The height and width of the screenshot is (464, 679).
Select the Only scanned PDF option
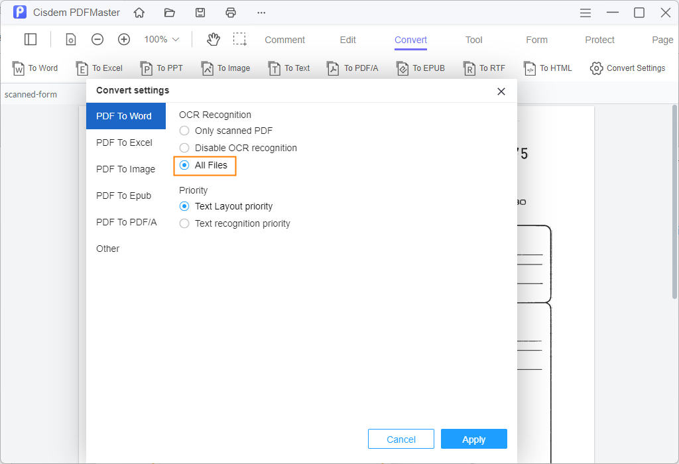click(x=184, y=131)
